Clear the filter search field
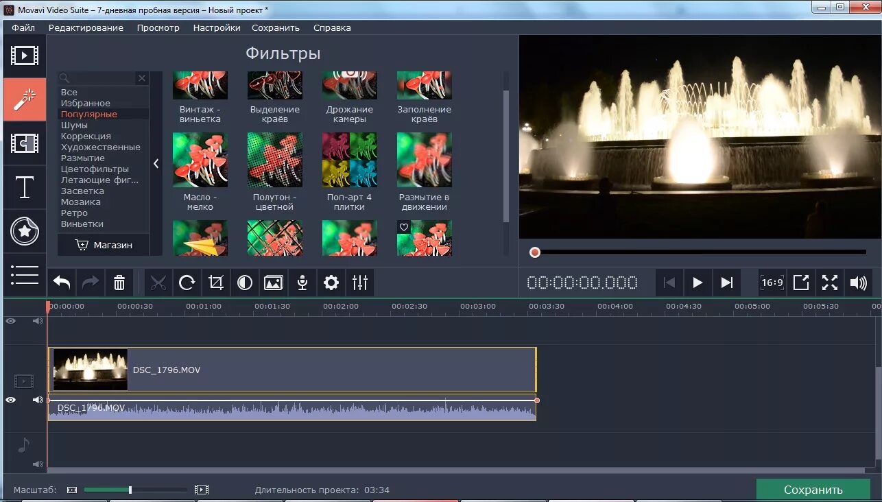The image size is (882, 502). click(x=142, y=78)
